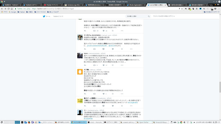This screenshot has width=221, height=124.
Task: Reply to the orange egg avatar tweet
Action: click(x=85, y=94)
